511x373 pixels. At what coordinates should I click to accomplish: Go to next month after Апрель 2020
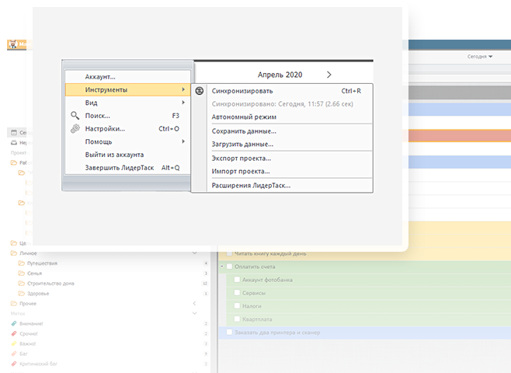point(328,75)
